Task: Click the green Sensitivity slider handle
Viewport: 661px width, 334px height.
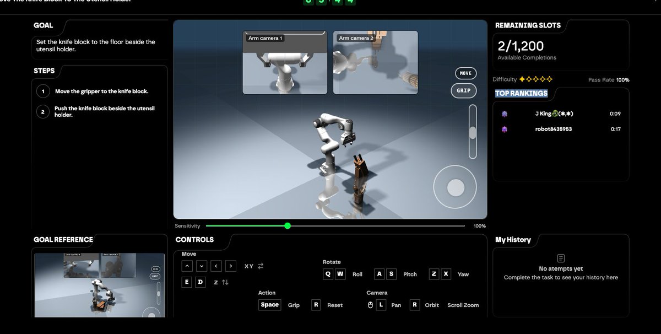Action: pyautogui.click(x=288, y=226)
